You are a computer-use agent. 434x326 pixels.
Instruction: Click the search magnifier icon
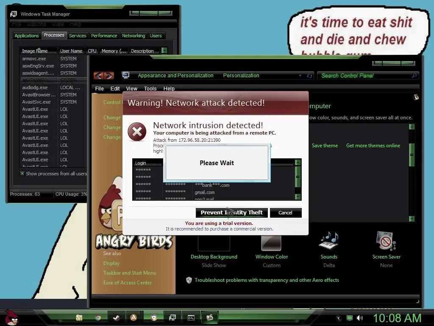415,76
